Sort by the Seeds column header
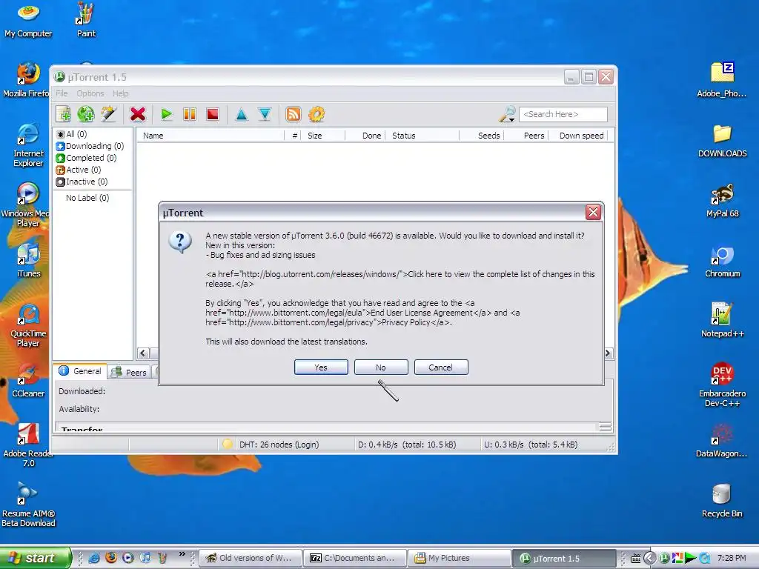Viewport: 759px width, 569px height. 482,136
